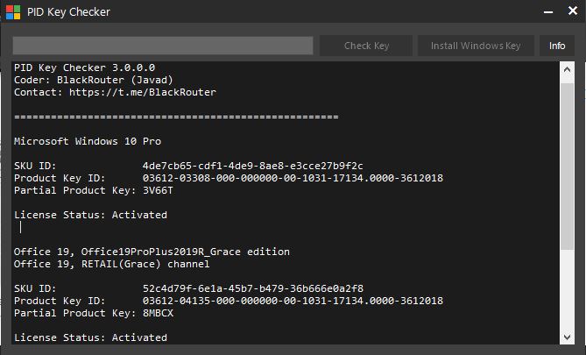Click the scrollbar down arrow
Viewport: 586px width, 355px height.
click(567, 337)
